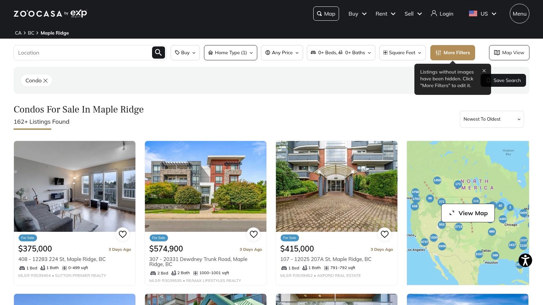Open the Sell navigation dropdown
This screenshot has height=305, width=543.
coord(413,14)
